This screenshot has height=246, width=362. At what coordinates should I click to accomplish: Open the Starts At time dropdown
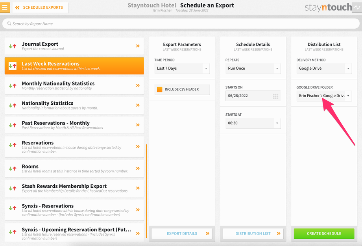coord(253,123)
